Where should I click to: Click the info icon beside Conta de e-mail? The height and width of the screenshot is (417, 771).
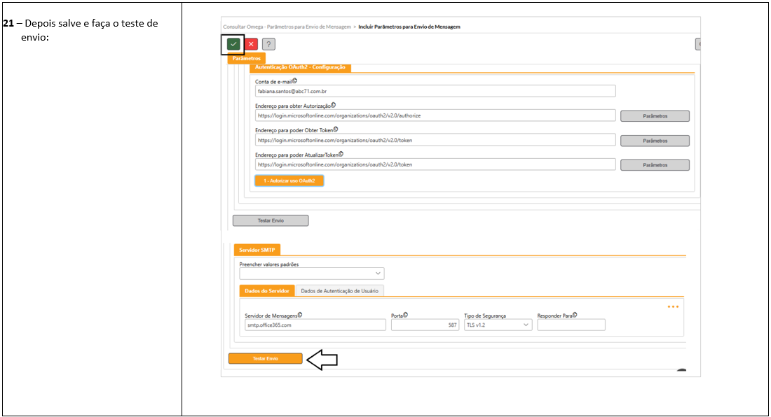click(294, 81)
